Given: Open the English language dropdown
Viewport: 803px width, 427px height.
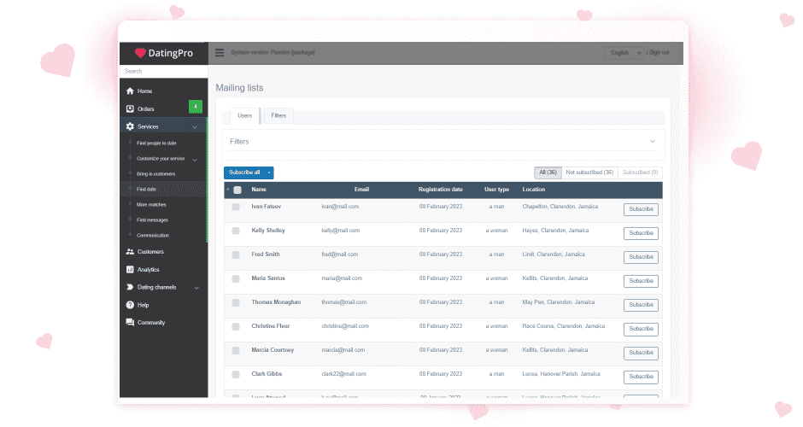Looking at the screenshot, I should coord(624,53).
